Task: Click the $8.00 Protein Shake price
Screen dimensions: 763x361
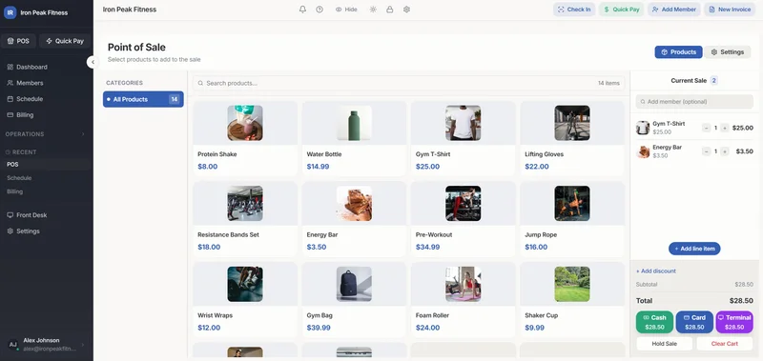Action: pos(207,167)
